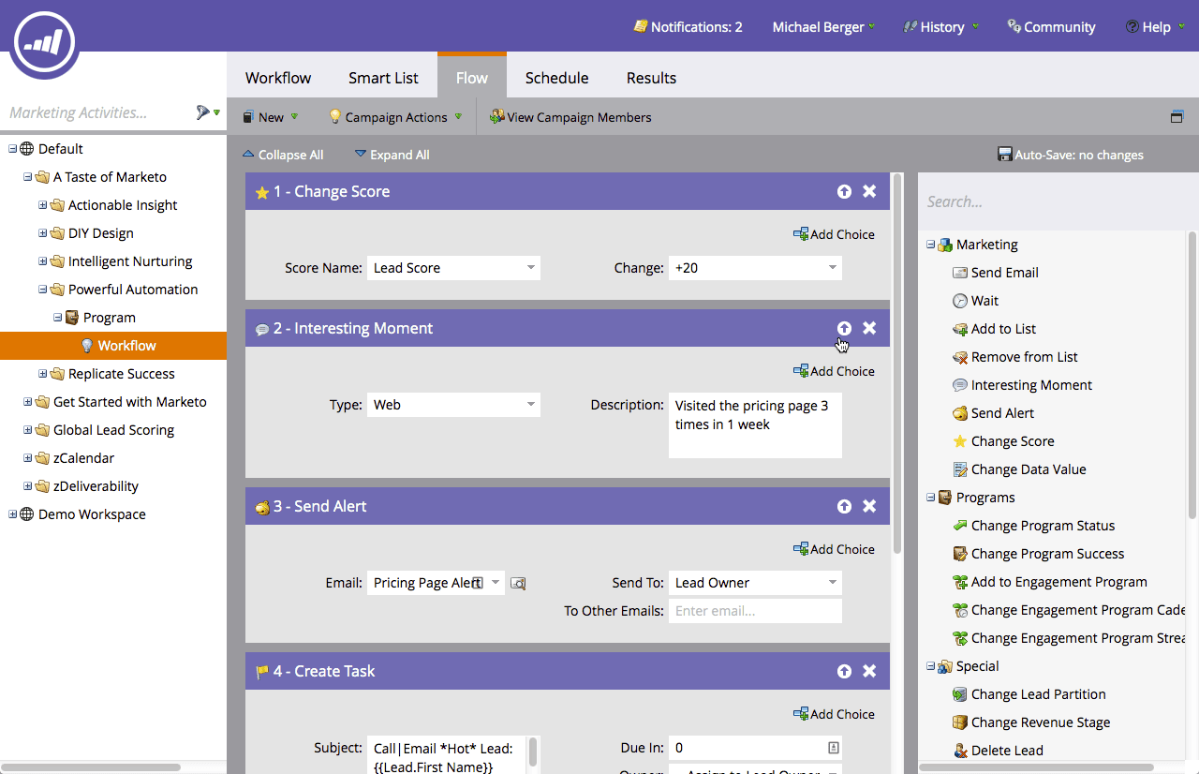Add a choice to the Interesting Moment step
Viewport: 1199px width, 774px height.
(x=834, y=370)
